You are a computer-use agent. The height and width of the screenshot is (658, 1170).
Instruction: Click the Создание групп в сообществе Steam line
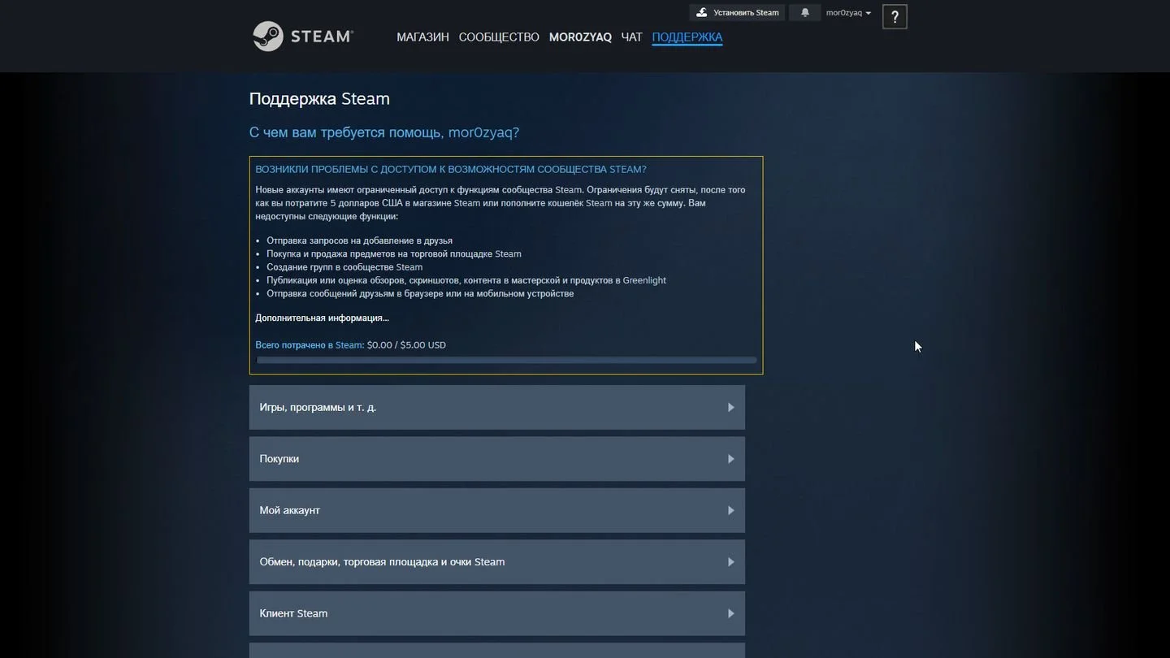[344, 267]
